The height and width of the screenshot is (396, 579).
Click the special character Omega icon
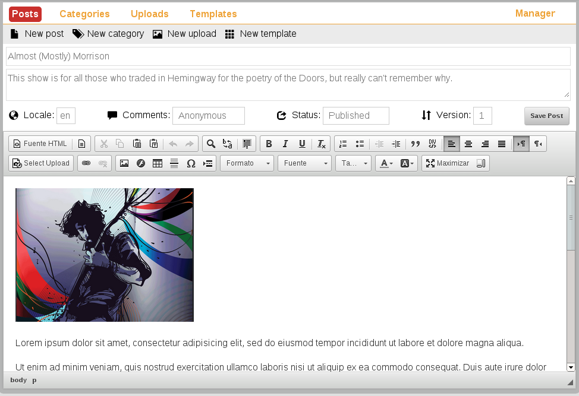pyautogui.click(x=191, y=163)
